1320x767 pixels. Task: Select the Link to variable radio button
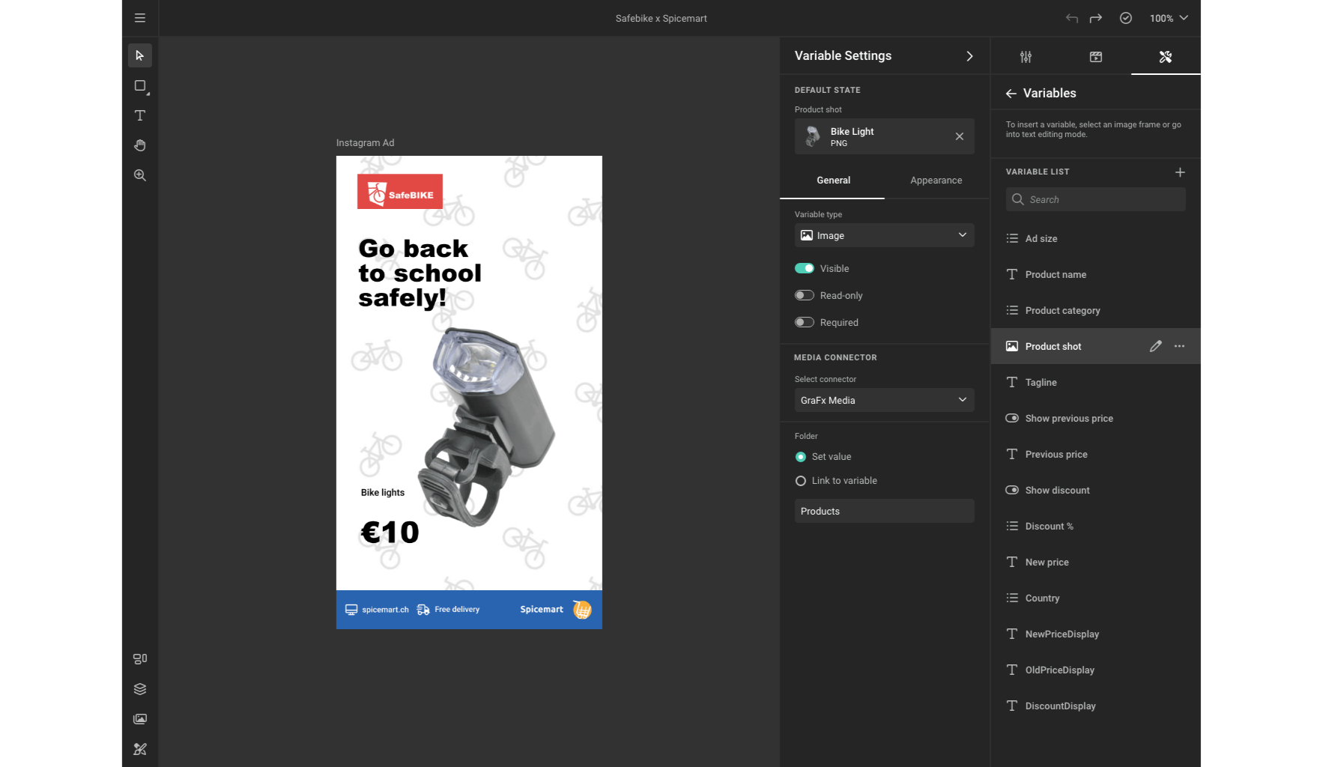coord(801,481)
